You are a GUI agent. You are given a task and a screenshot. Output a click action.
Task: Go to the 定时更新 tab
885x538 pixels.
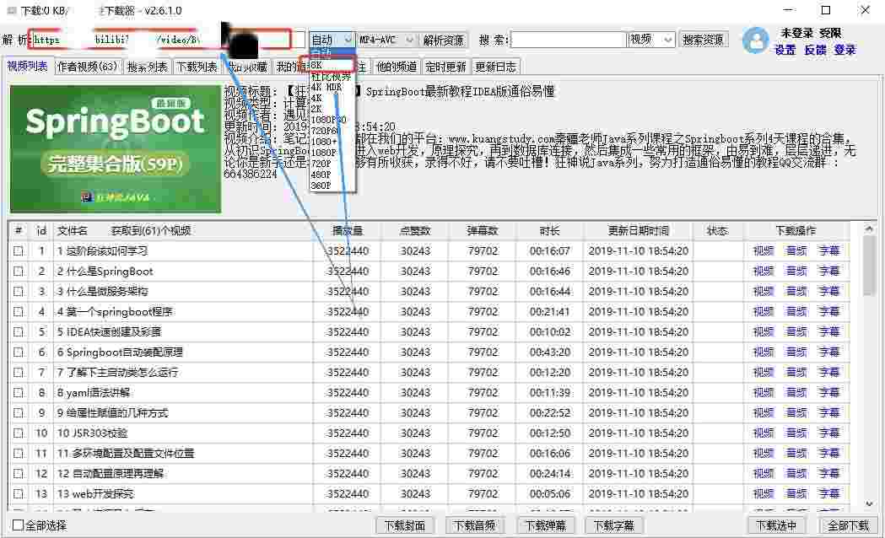tap(445, 67)
